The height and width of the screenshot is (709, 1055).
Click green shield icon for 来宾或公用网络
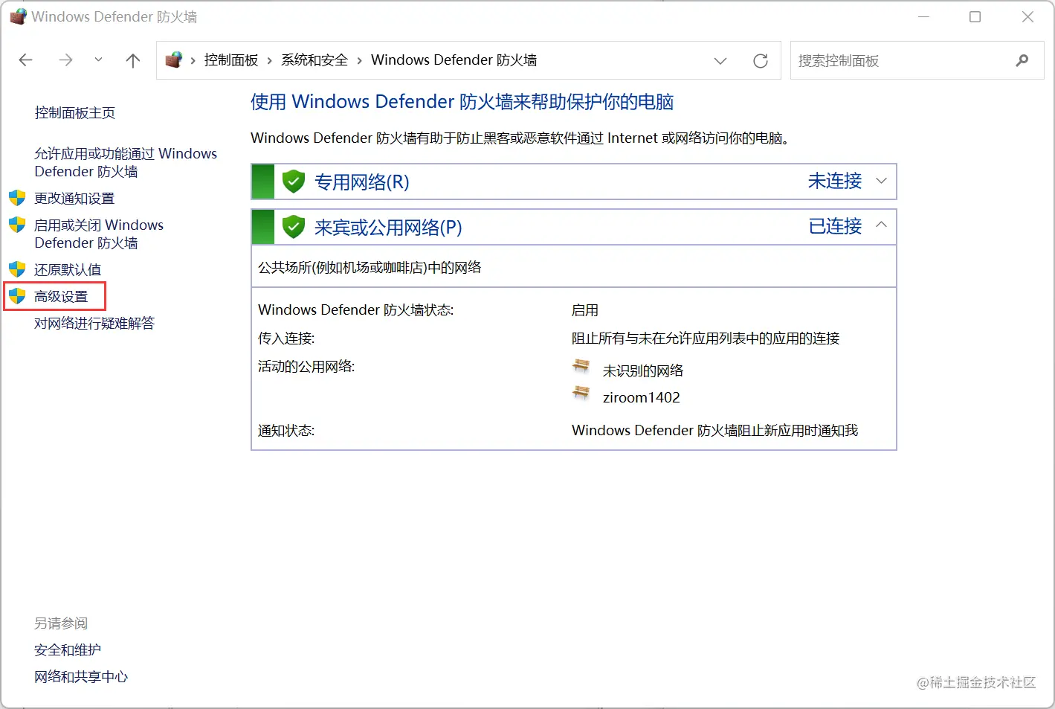click(x=294, y=227)
